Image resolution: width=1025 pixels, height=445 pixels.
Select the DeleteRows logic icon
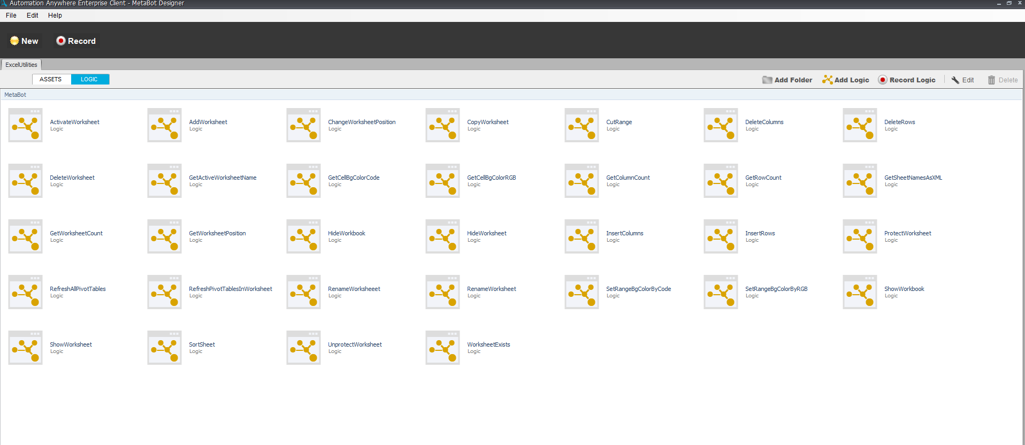[860, 125]
